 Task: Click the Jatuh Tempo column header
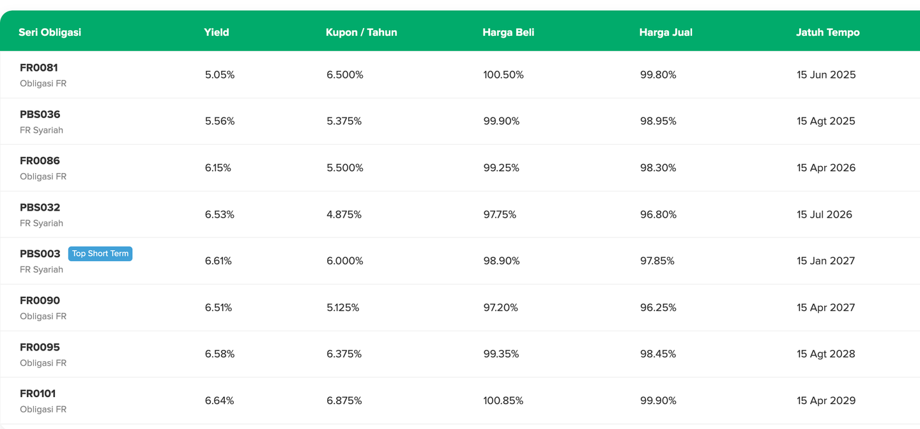(827, 32)
